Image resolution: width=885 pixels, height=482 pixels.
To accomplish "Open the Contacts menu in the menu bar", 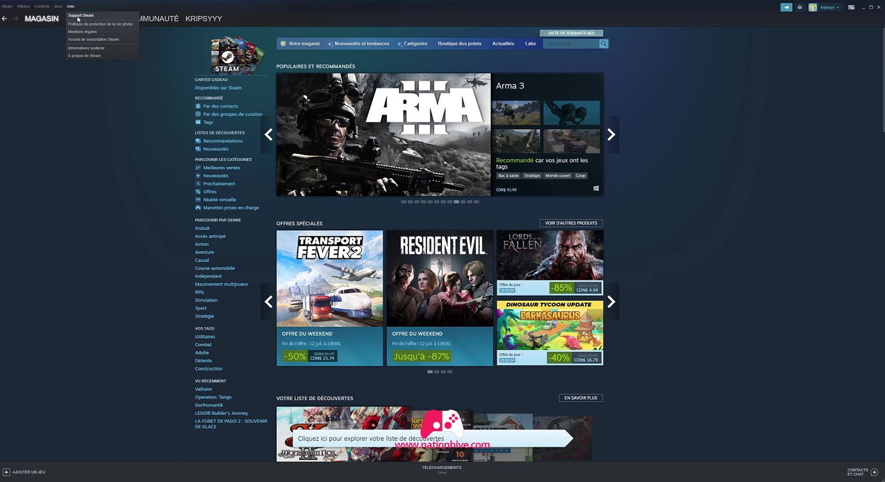I will tap(41, 6).
